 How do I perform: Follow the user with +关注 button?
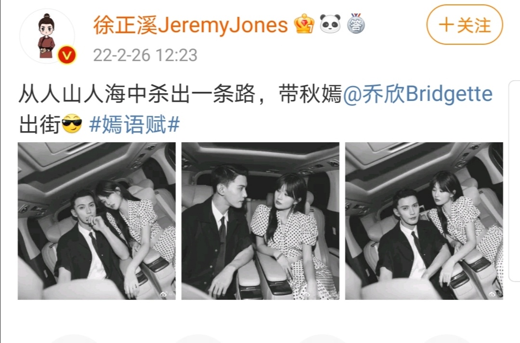(x=464, y=25)
